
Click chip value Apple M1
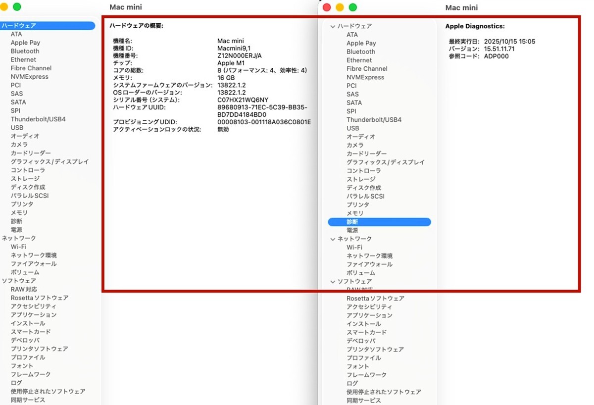231,63
